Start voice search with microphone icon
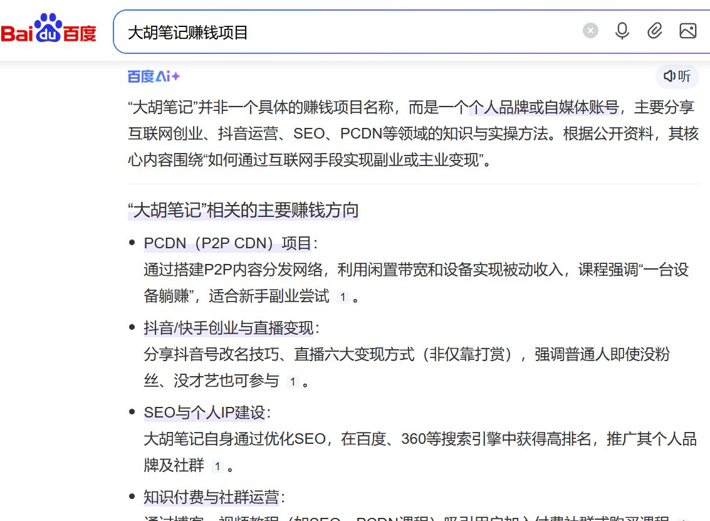 click(622, 31)
